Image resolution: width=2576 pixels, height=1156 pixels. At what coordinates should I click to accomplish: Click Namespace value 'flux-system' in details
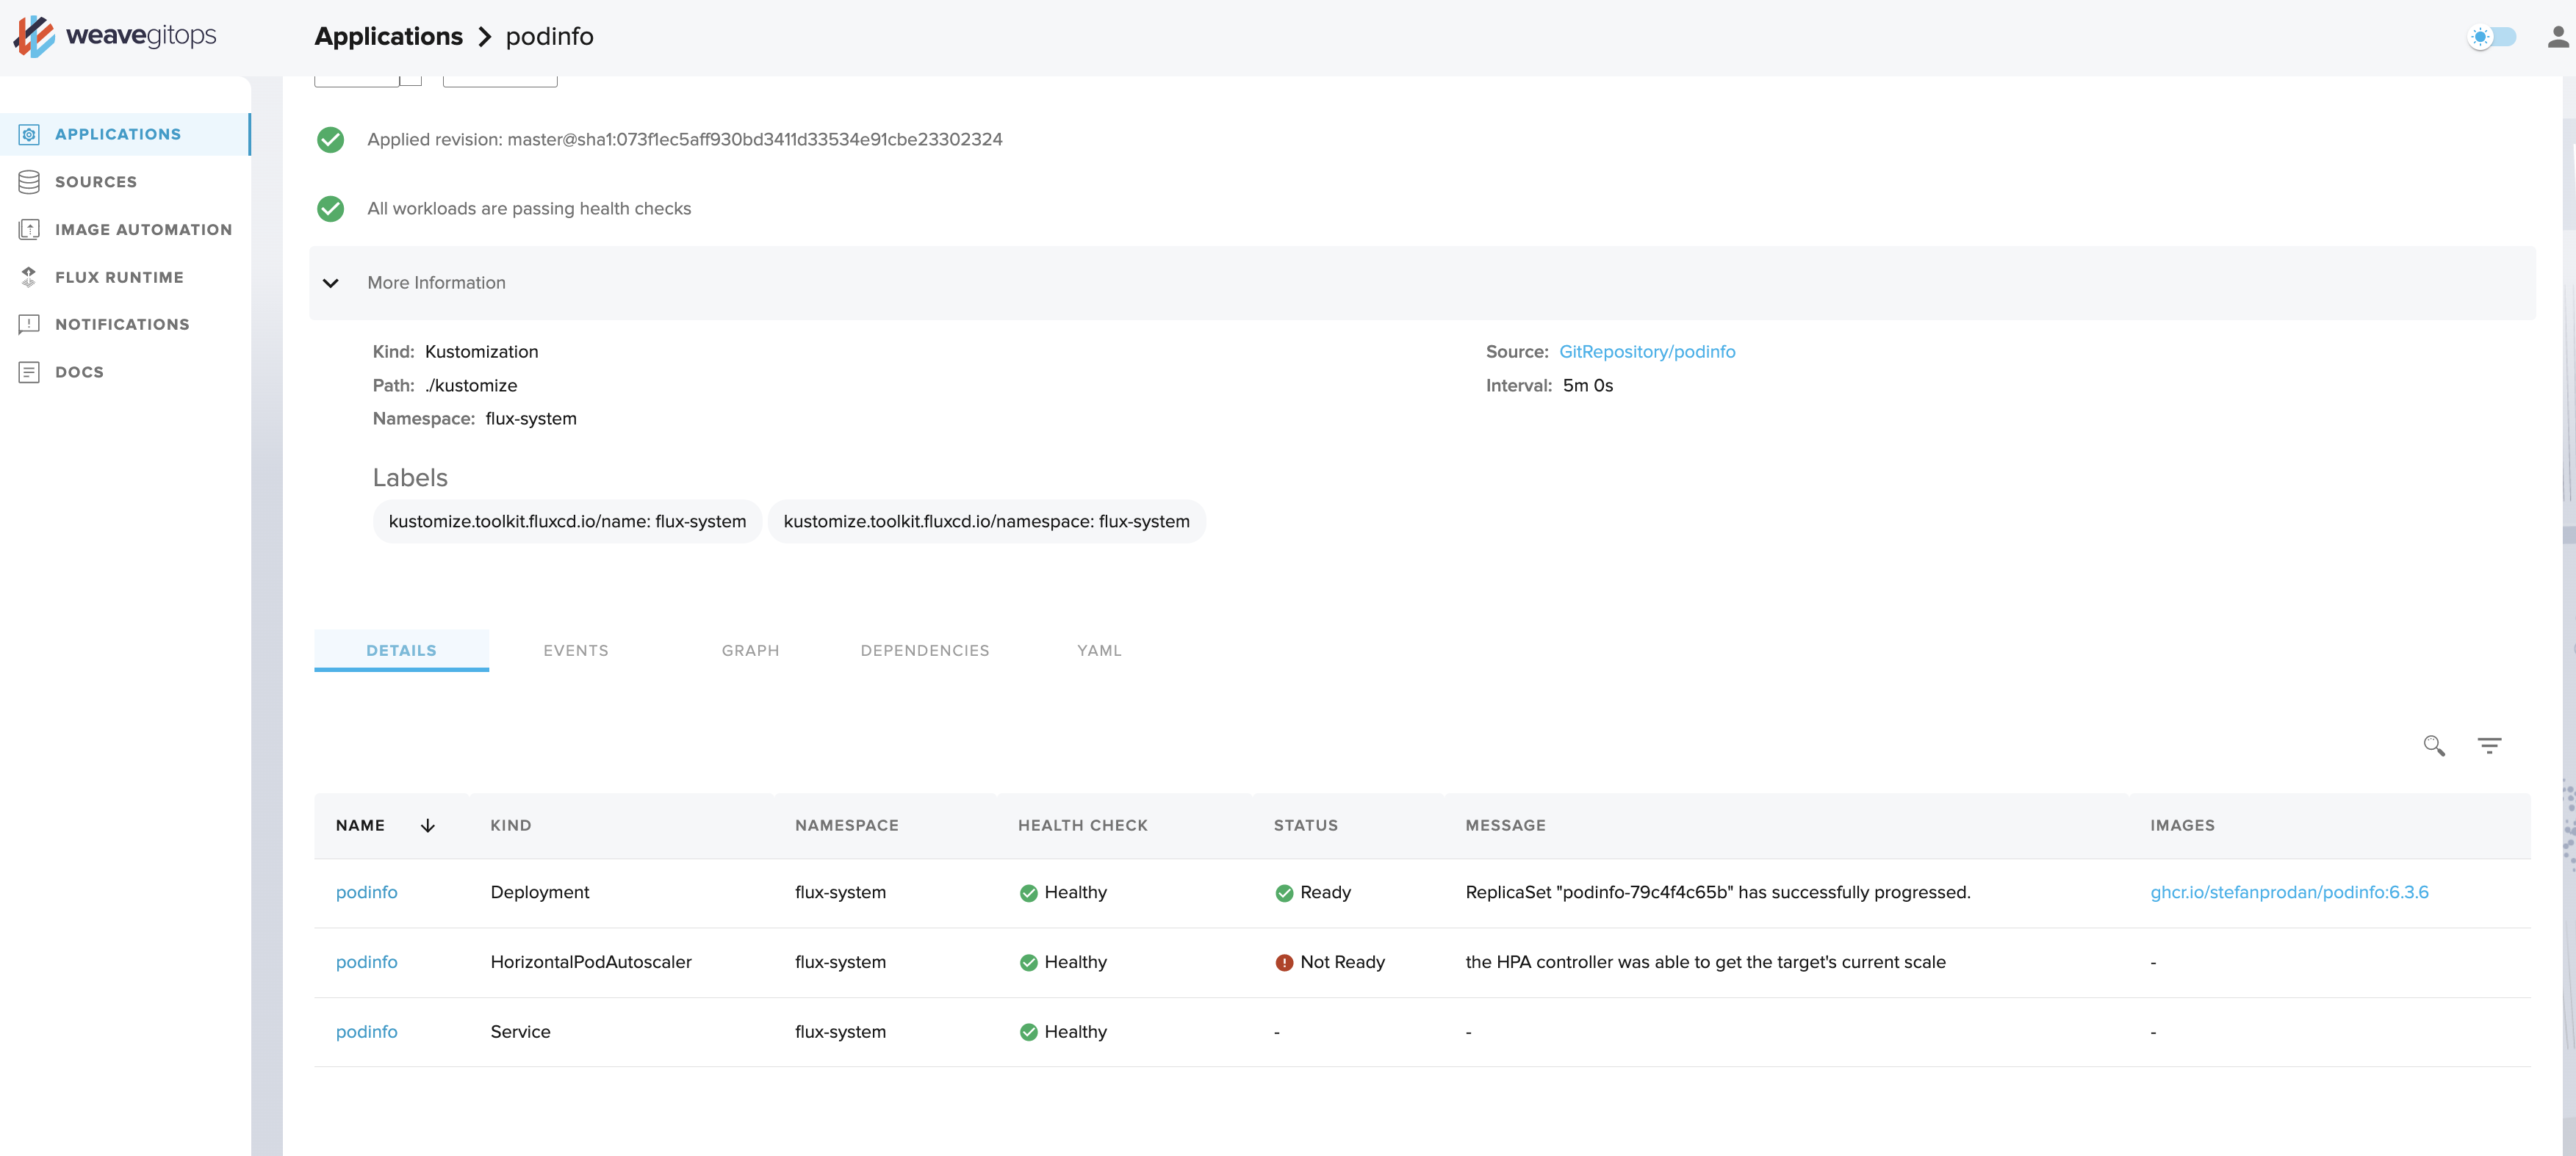click(x=530, y=419)
